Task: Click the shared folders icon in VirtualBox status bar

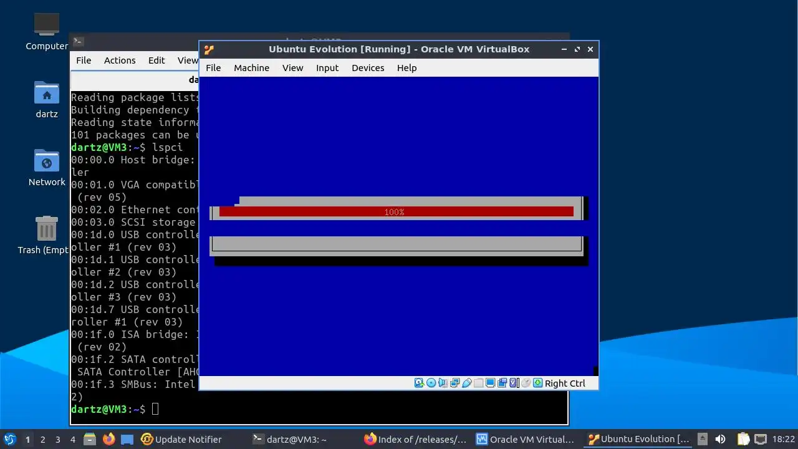Action: 478,383
